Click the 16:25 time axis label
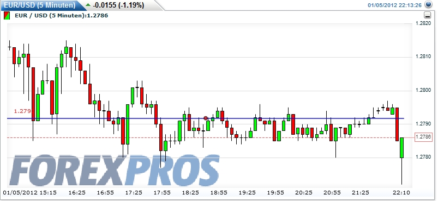This screenshot has width=438, height=201. pos(77,193)
